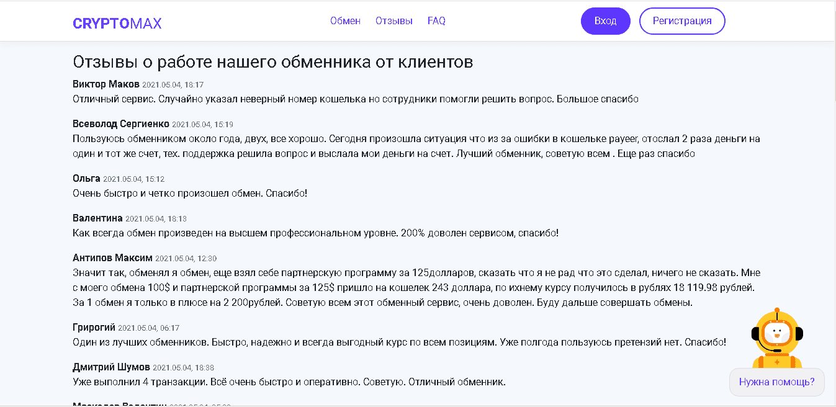Click the 06:17 timestamp on Григогий's review
Viewport: 836px width, 407px height.
click(148, 328)
